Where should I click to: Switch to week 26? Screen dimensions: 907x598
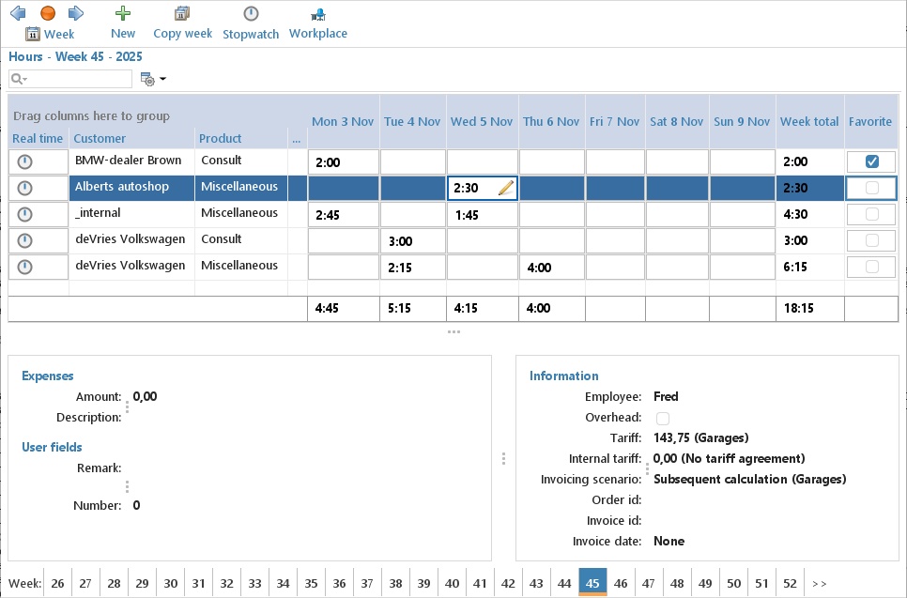(57, 583)
